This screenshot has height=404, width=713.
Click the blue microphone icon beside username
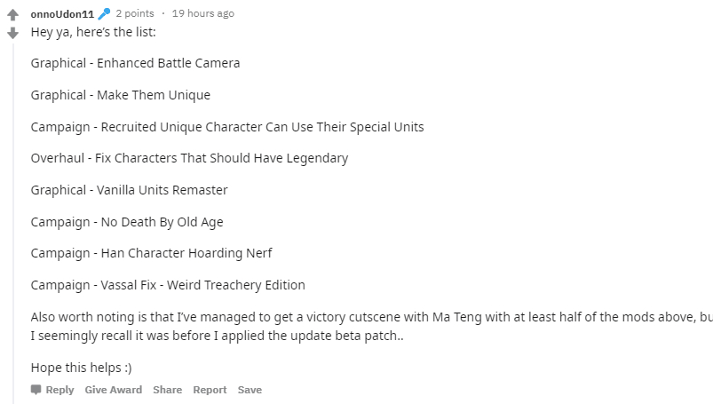pyautogui.click(x=104, y=13)
